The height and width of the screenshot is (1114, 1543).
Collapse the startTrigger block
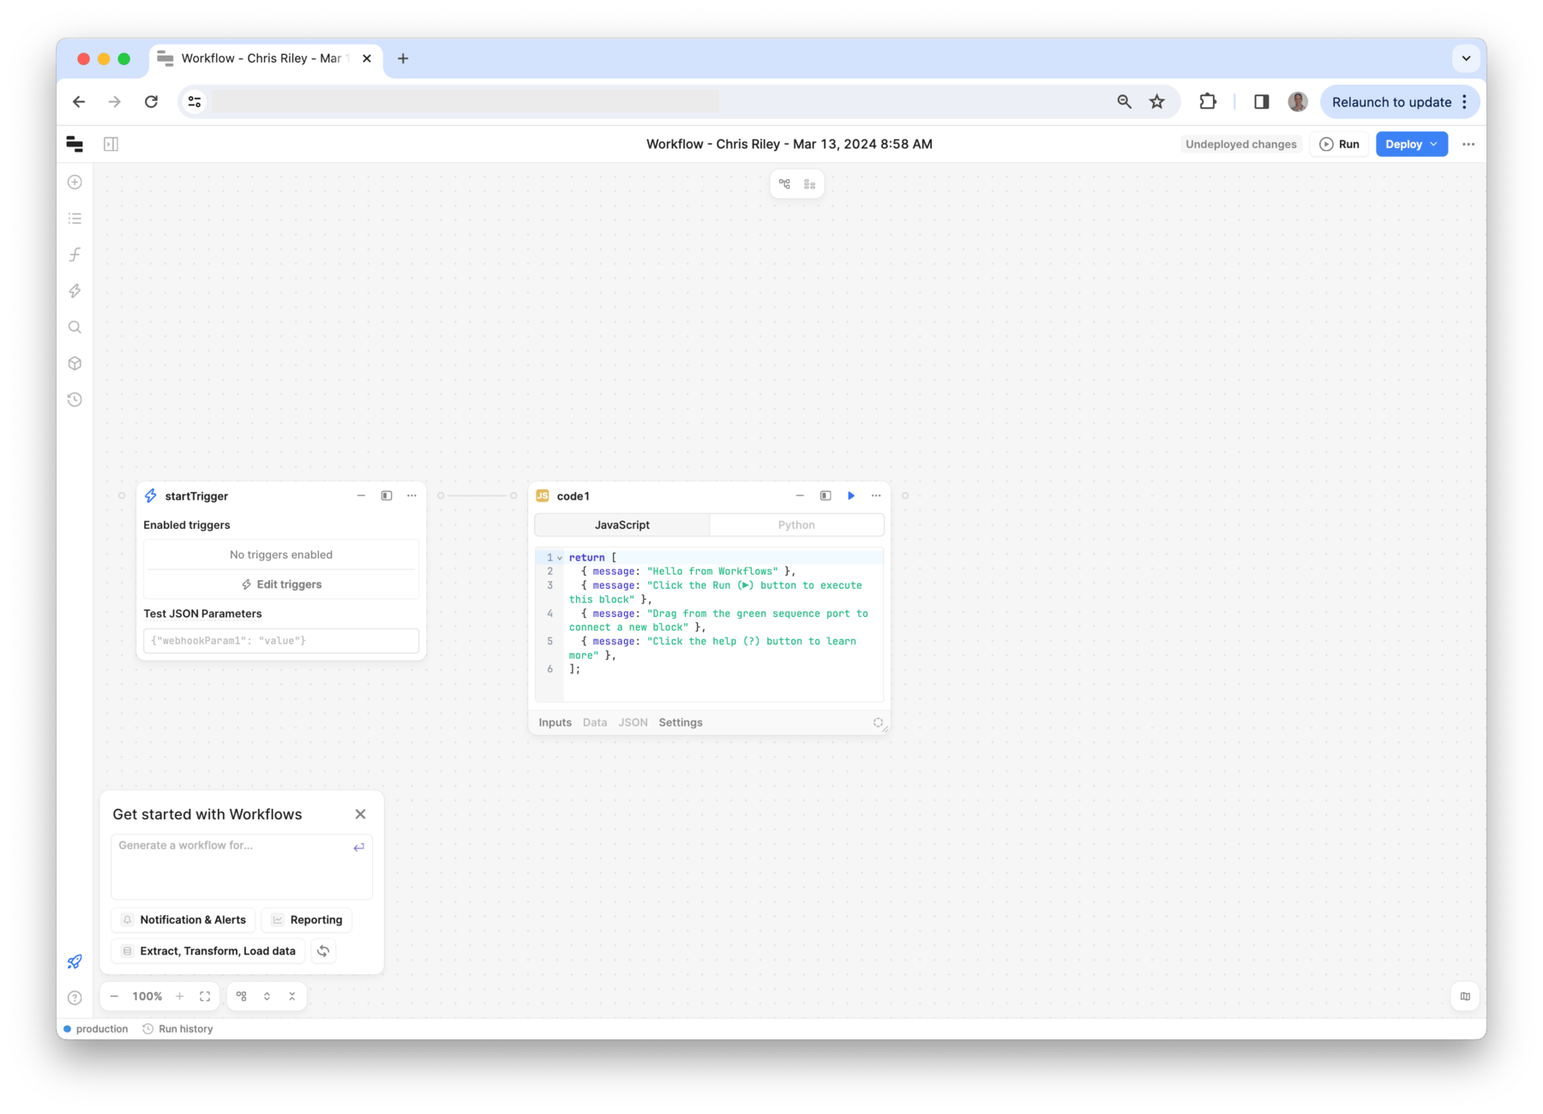click(x=361, y=496)
